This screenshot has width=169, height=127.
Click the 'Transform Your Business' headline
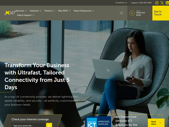37,76
